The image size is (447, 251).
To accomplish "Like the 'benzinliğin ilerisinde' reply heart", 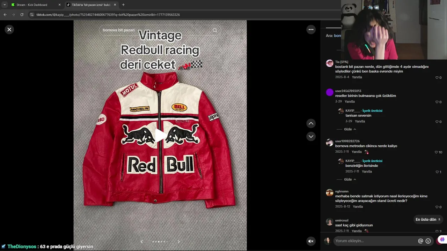I will point(437,172).
